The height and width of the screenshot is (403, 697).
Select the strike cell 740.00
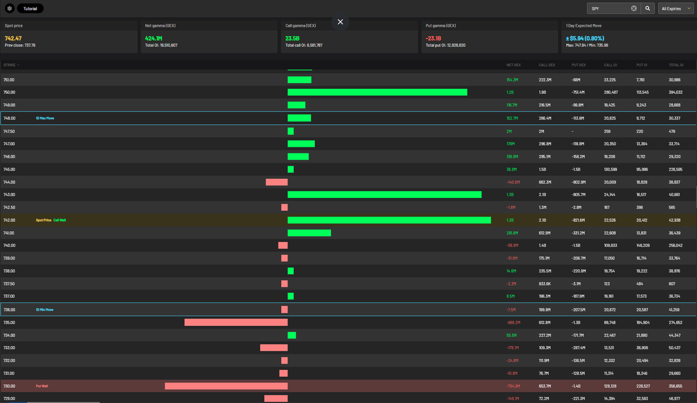(9, 246)
